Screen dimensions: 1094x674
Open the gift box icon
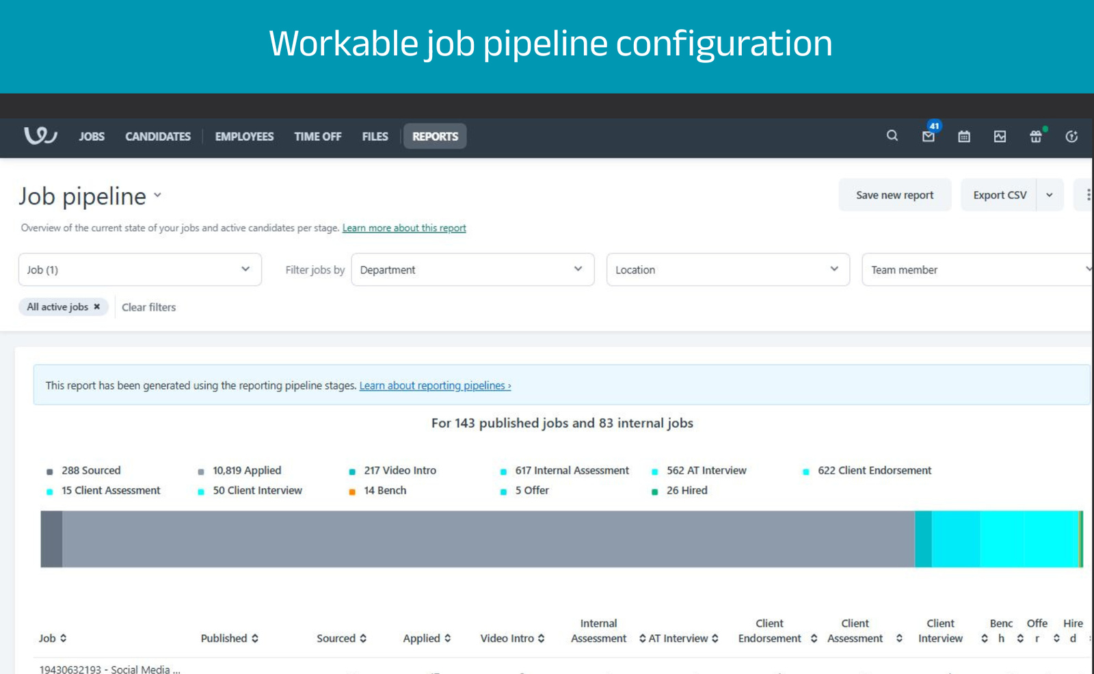[1036, 136]
